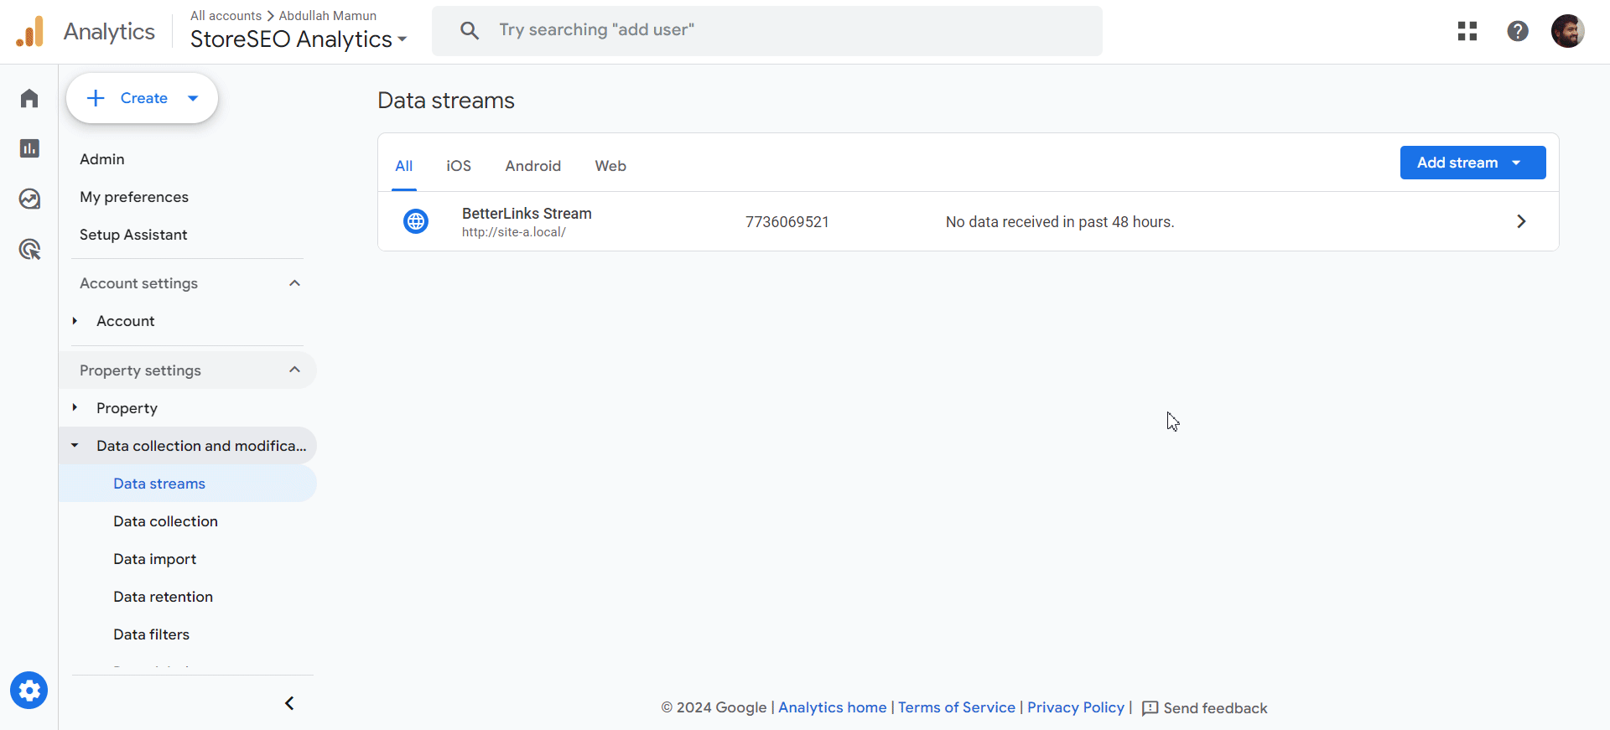Switch to the Android tab
This screenshot has width=1610, height=730.
point(533,166)
